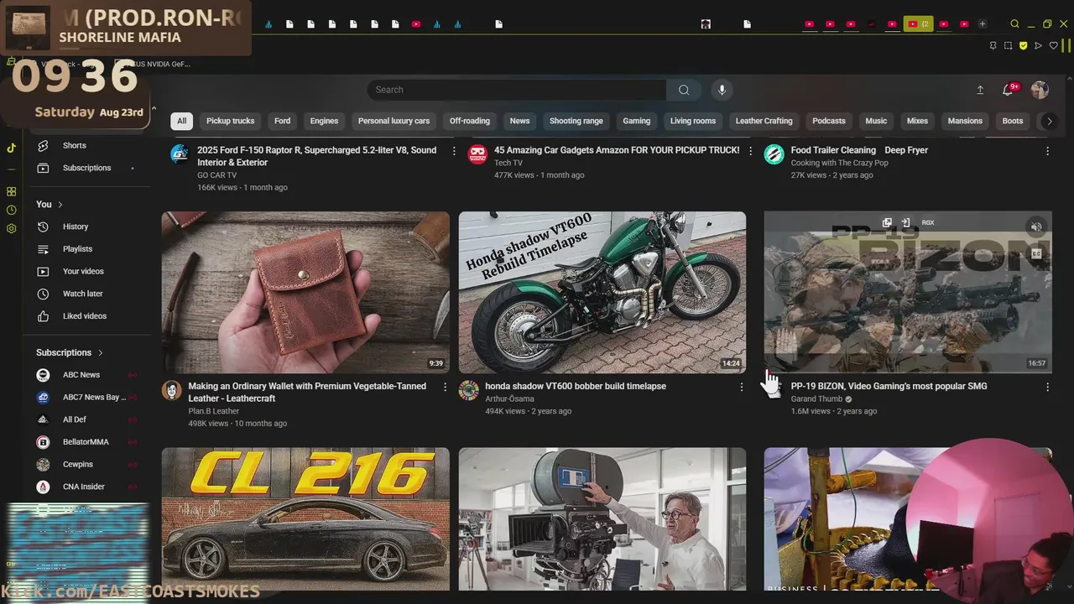Click title "PP-19 BIZON, Video Gaming's most popular SMG"

point(889,387)
